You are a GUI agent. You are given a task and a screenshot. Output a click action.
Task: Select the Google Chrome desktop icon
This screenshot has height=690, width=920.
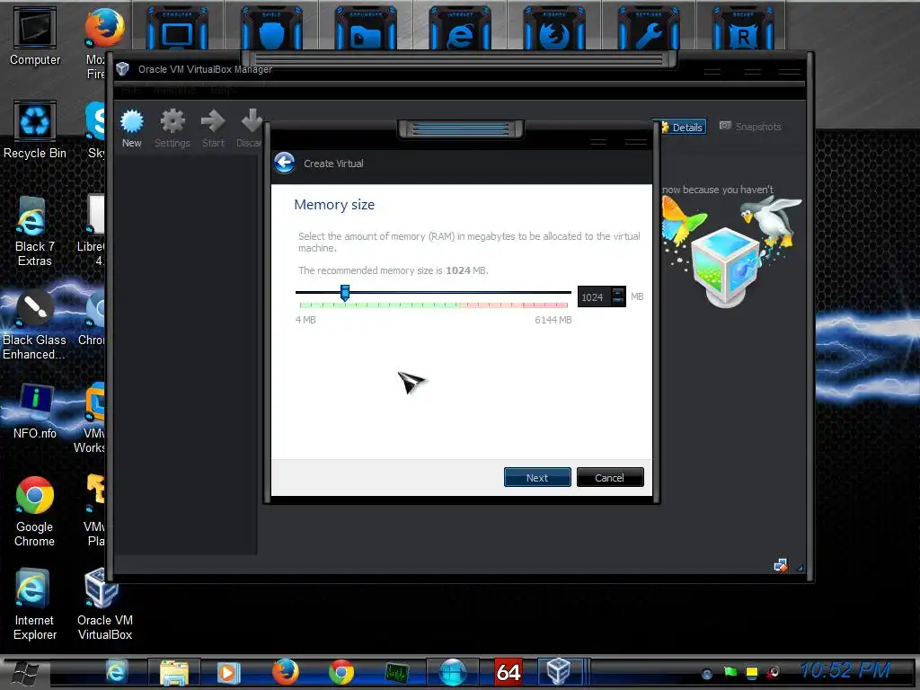[x=35, y=511]
